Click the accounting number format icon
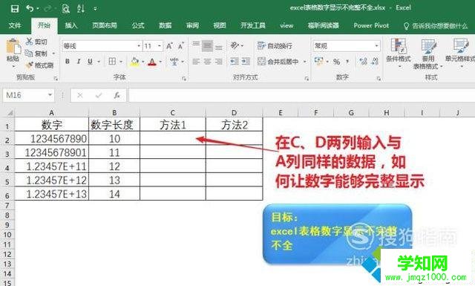 318,62
